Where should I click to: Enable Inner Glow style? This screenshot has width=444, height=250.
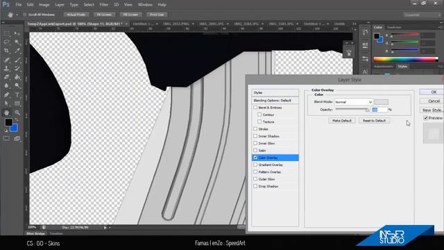click(x=255, y=144)
